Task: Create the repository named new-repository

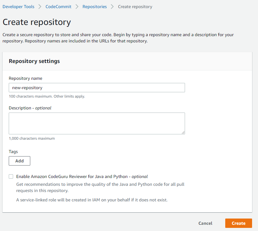Action: pyautogui.click(x=238, y=223)
